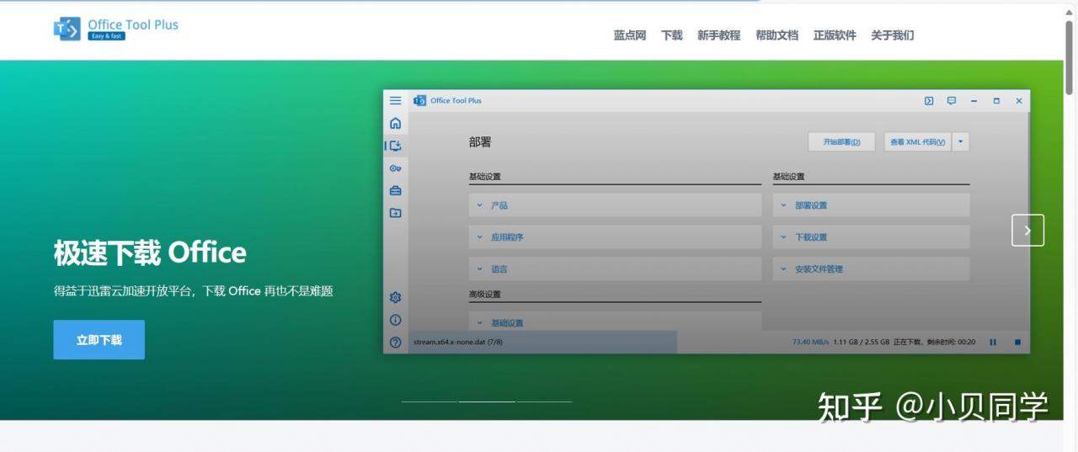The width and height of the screenshot is (1078, 452).
Task: Click the feedback chat icon in the title bar
Action: pos(952,100)
